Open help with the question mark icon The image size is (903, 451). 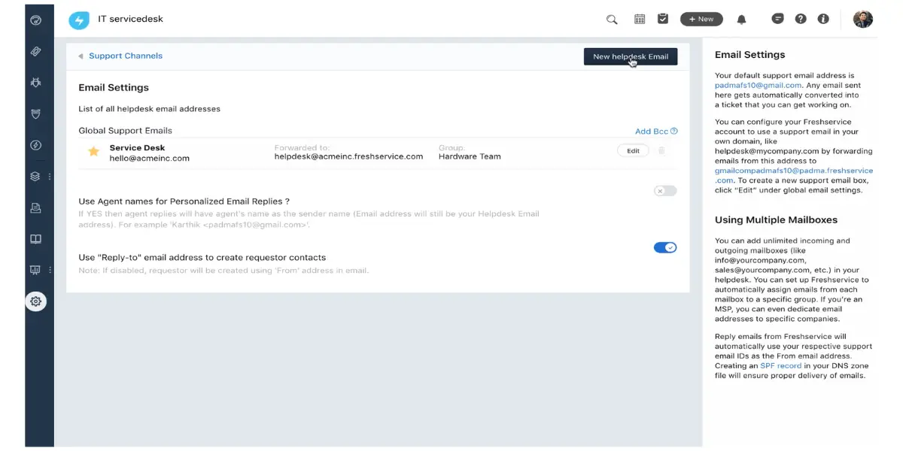tap(801, 19)
